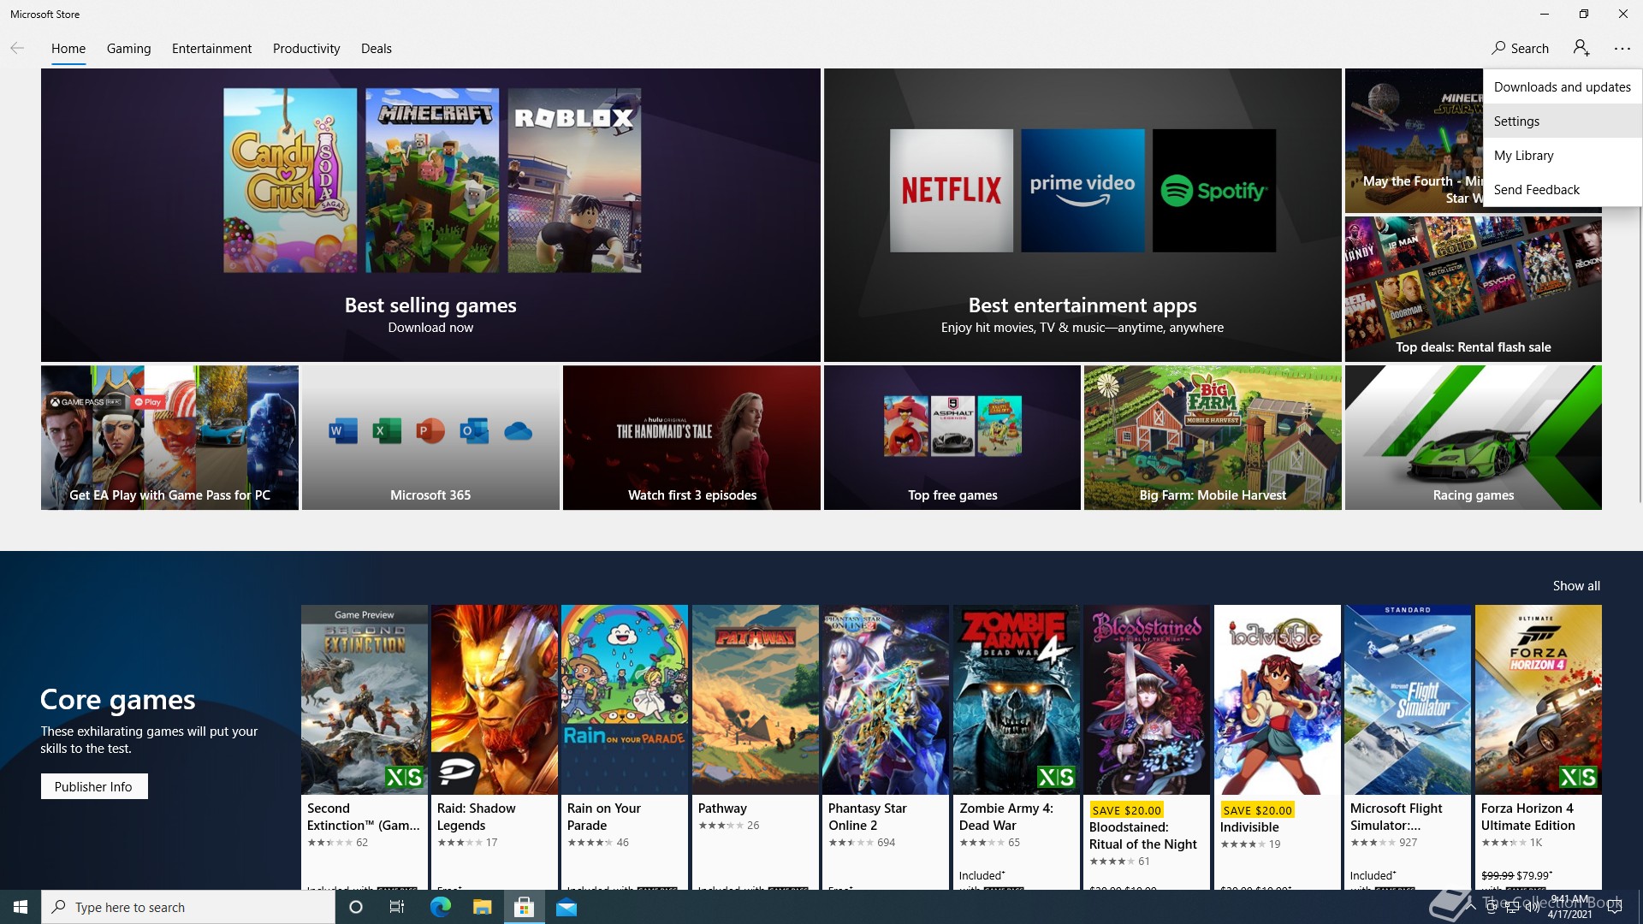Click the Windows Start button

(x=21, y=907)
